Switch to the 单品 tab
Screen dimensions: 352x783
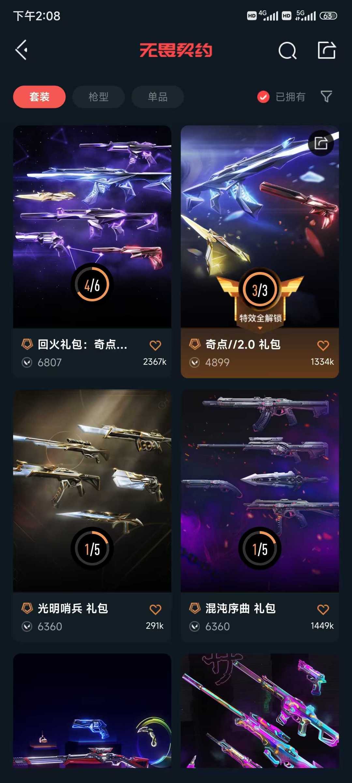(157, 97)
